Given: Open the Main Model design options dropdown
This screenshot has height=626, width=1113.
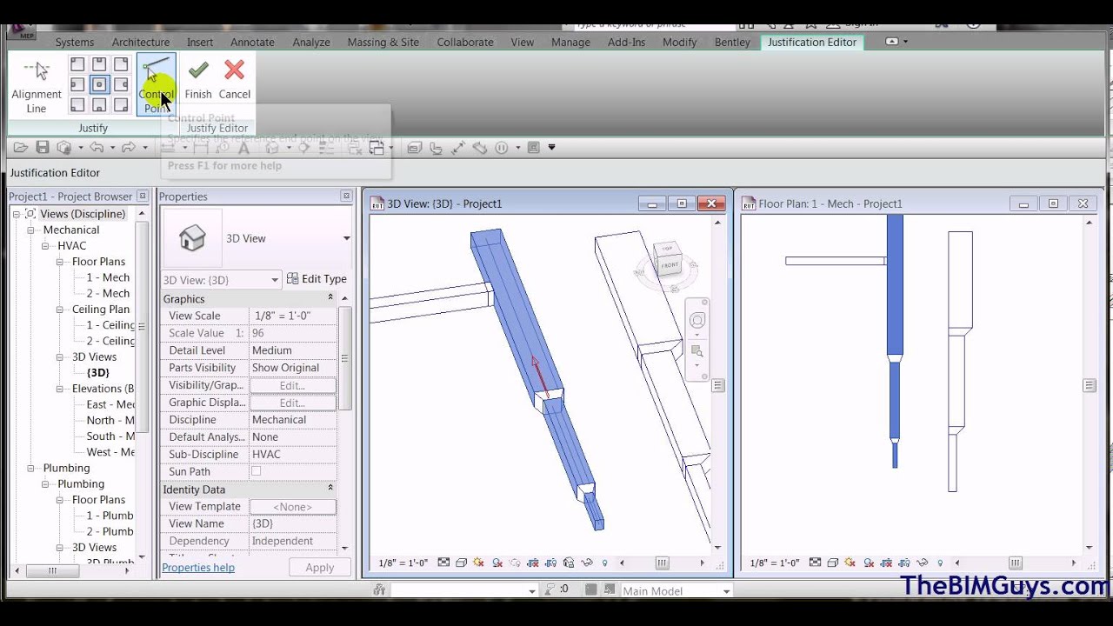Looking at the screenshot, I should coord(726,591).
